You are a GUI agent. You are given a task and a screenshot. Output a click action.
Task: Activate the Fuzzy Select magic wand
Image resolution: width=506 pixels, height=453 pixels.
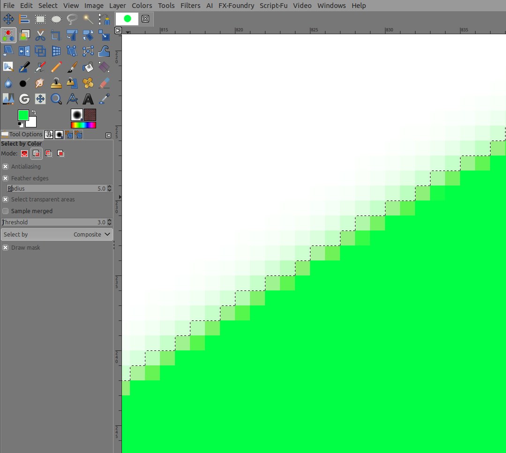tap(88, 19)
